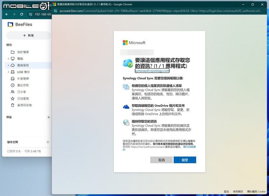Minimize the consent Chrome window

(243, 4)
